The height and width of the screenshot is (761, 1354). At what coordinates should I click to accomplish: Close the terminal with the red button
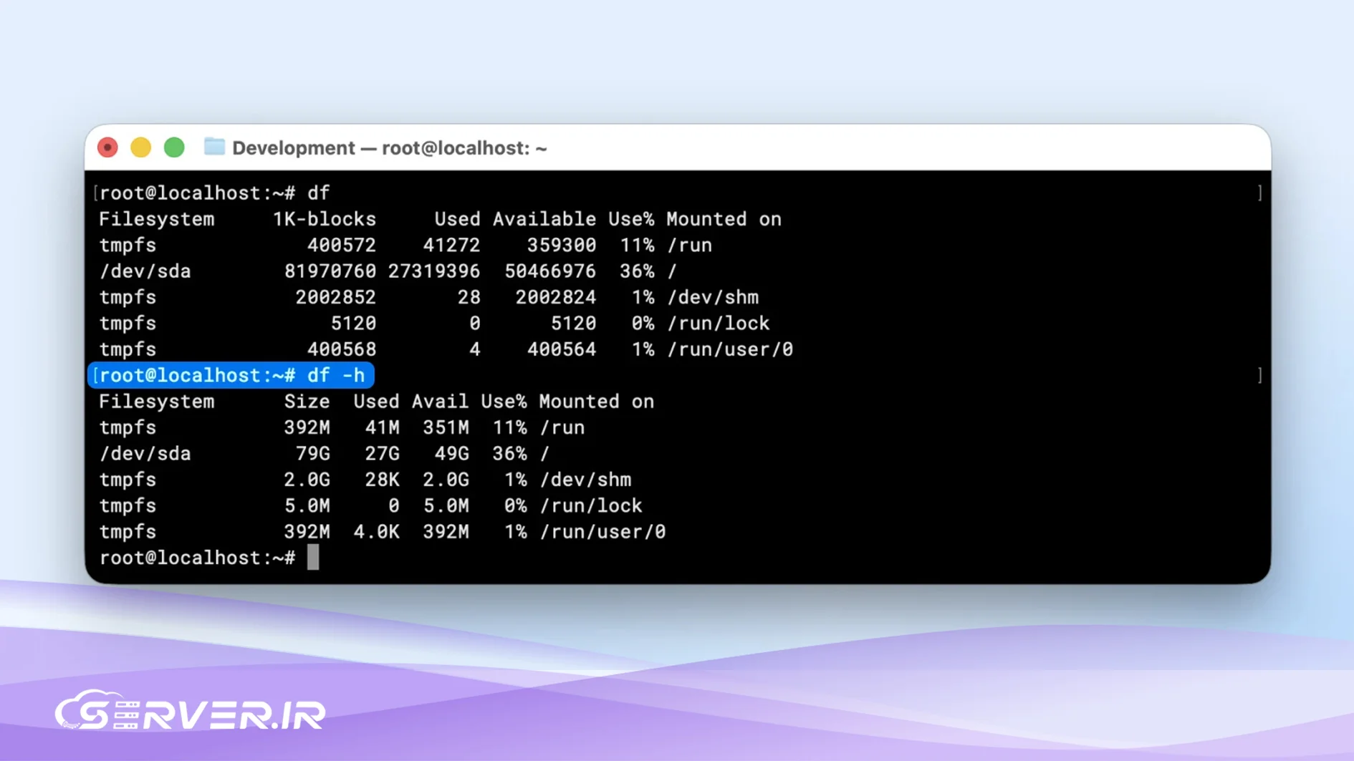click(x=107, y=147)
